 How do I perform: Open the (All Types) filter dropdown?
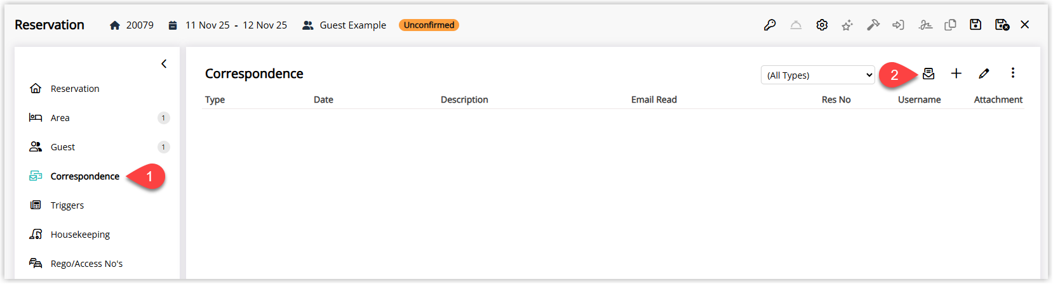tap(818, 75)
